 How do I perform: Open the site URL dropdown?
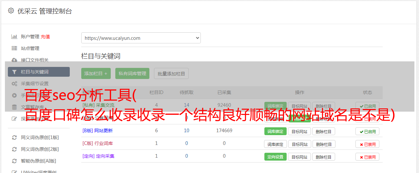(141, 38)
